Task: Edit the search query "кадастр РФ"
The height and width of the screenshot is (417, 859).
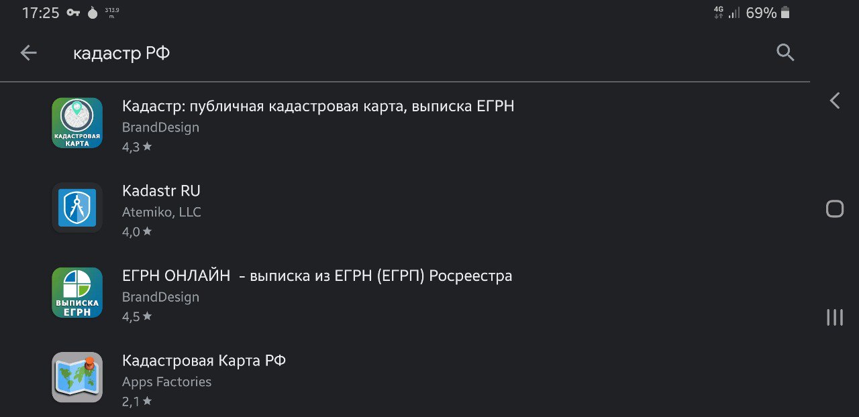Action: [x=121, y=54]
